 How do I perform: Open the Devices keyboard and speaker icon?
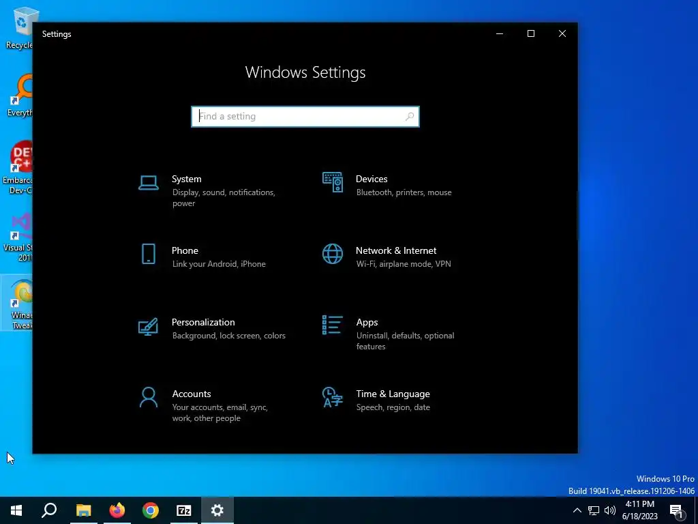[x=333, y=182]
